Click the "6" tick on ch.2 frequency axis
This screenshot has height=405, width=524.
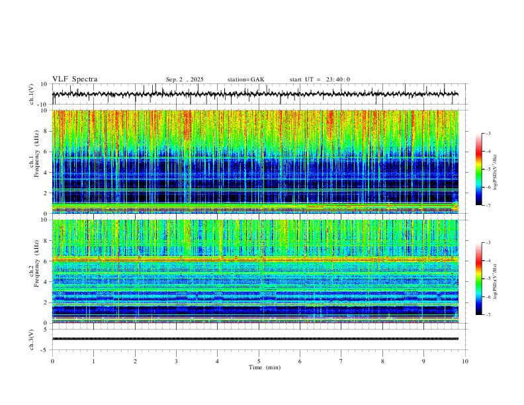click(x=46, y=261)
